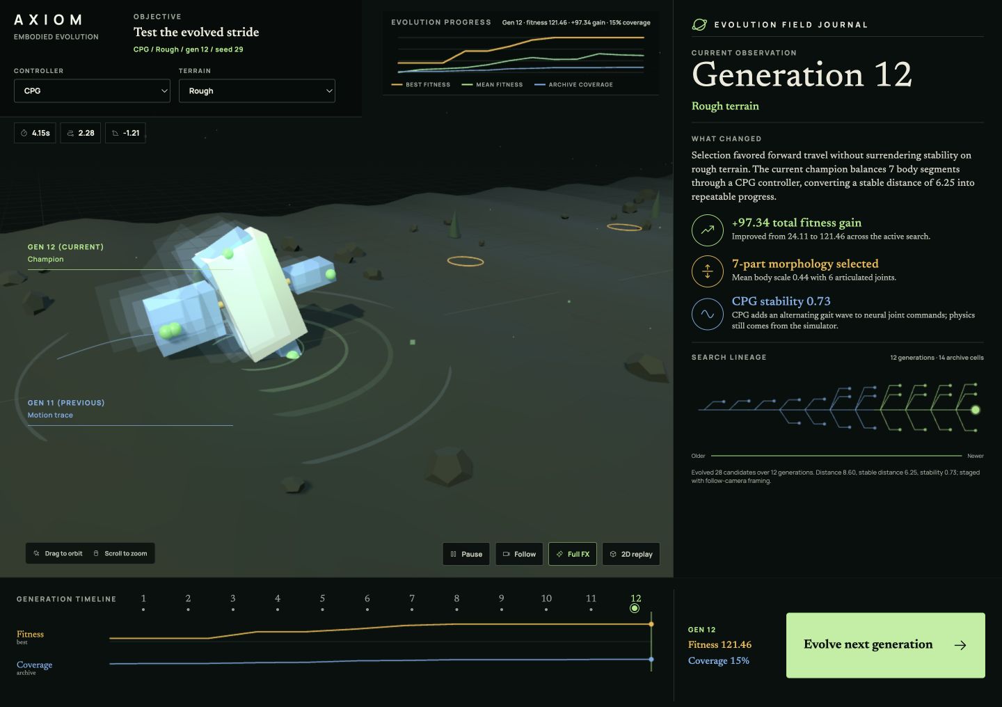Viewport: 1002px width, 707px height.
Task: Click the trend-up icon next to total fitness gain
Action: tap(708, 230)
